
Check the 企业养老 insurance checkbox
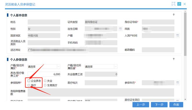tap(29, 81)
